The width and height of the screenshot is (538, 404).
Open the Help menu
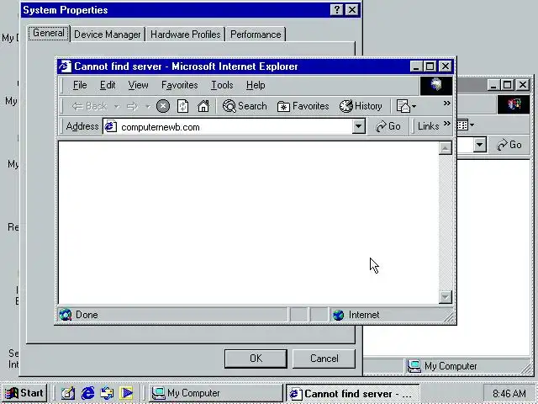(256, 85)
